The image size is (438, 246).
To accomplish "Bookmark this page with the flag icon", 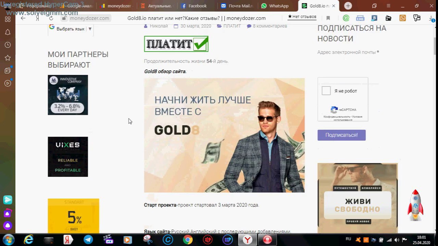I will (328, 18).
